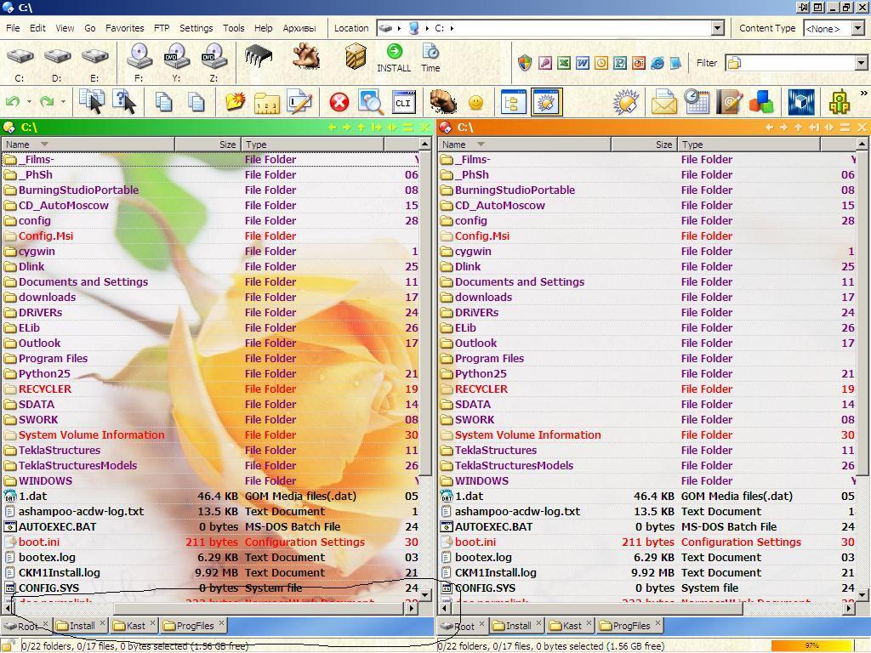Viewport: 871px width, 653px height.
Task: Select boot.ini in the right pane
Action: (x=475, y=542)
